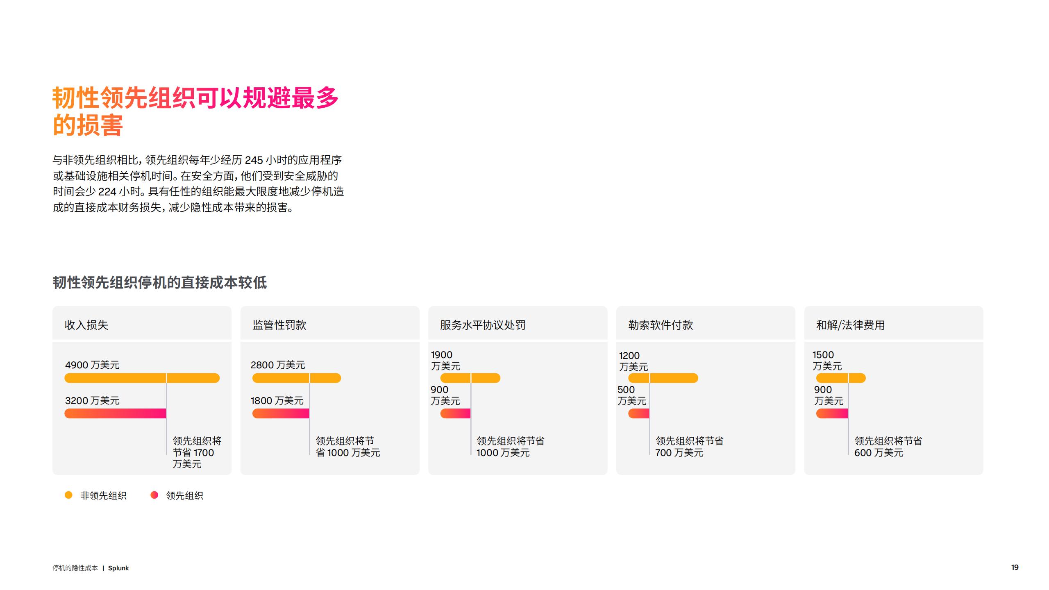Click the orange 4900 万美元 bar

tap(142, 378)
